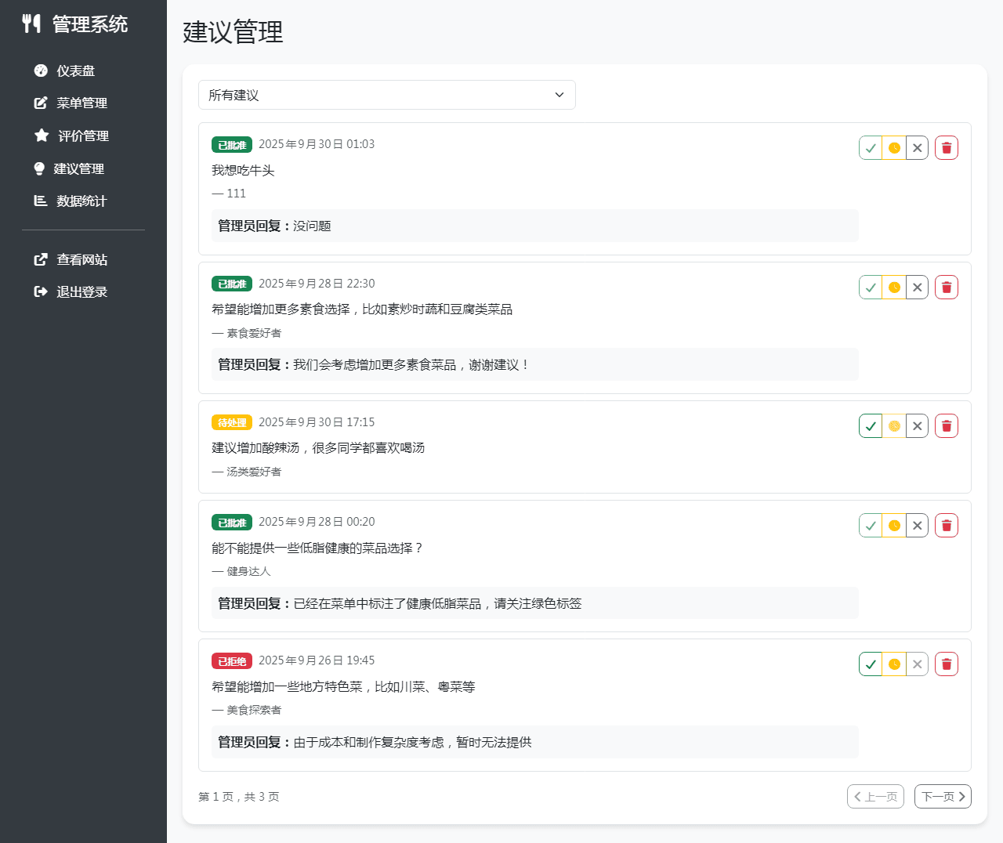Open 数据统计 from the sidebar
Image resolution: width=1003 pixels, height=843 pixels.
(x=81, y=201)
